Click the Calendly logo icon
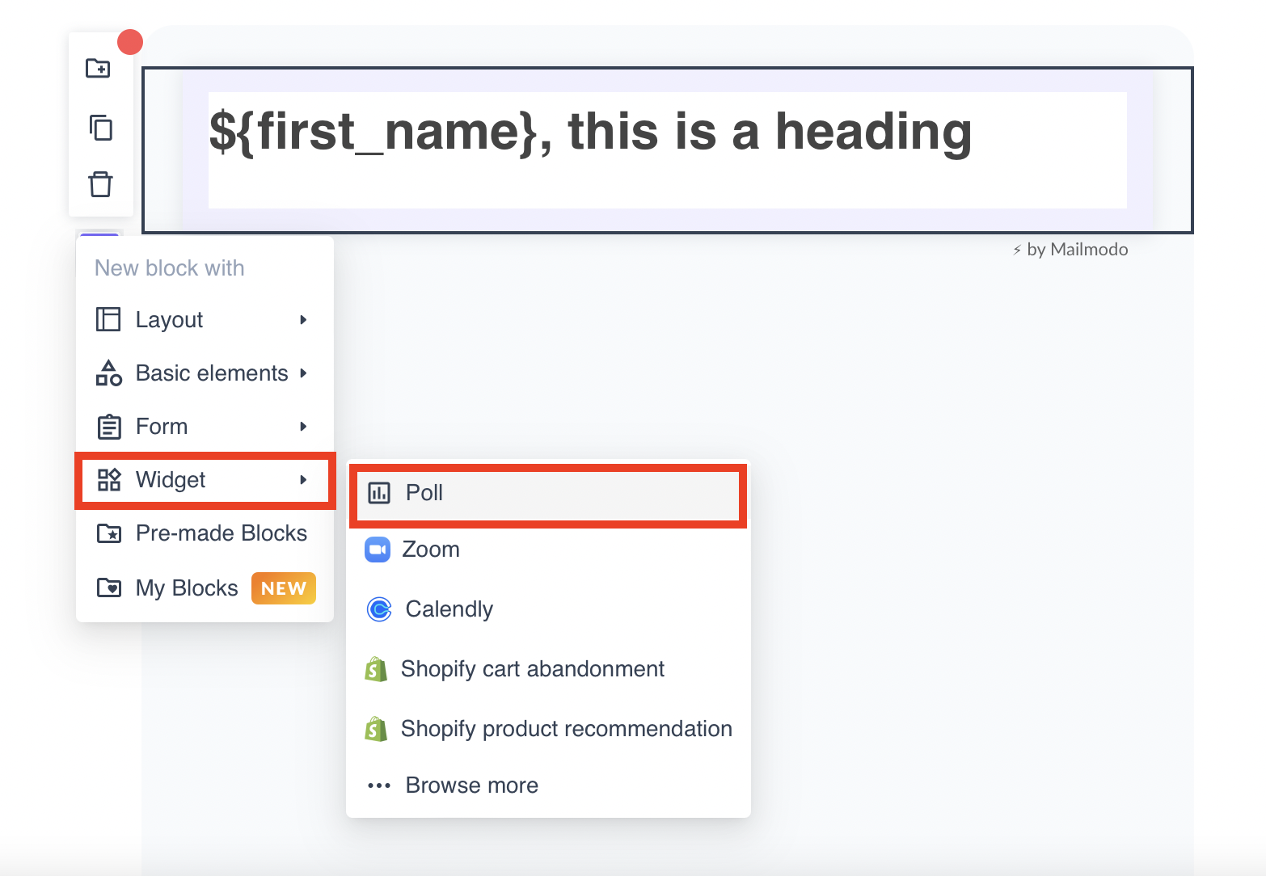Image resolution: width=1266 pixels, height=876 pixels. [378, 609]
